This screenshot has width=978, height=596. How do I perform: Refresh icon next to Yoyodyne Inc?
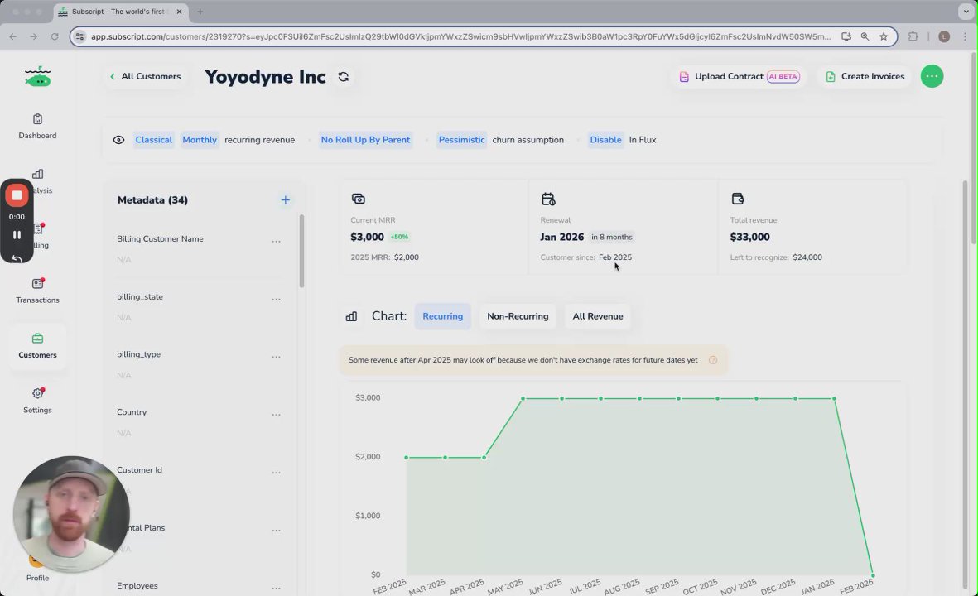coord(343,77)
